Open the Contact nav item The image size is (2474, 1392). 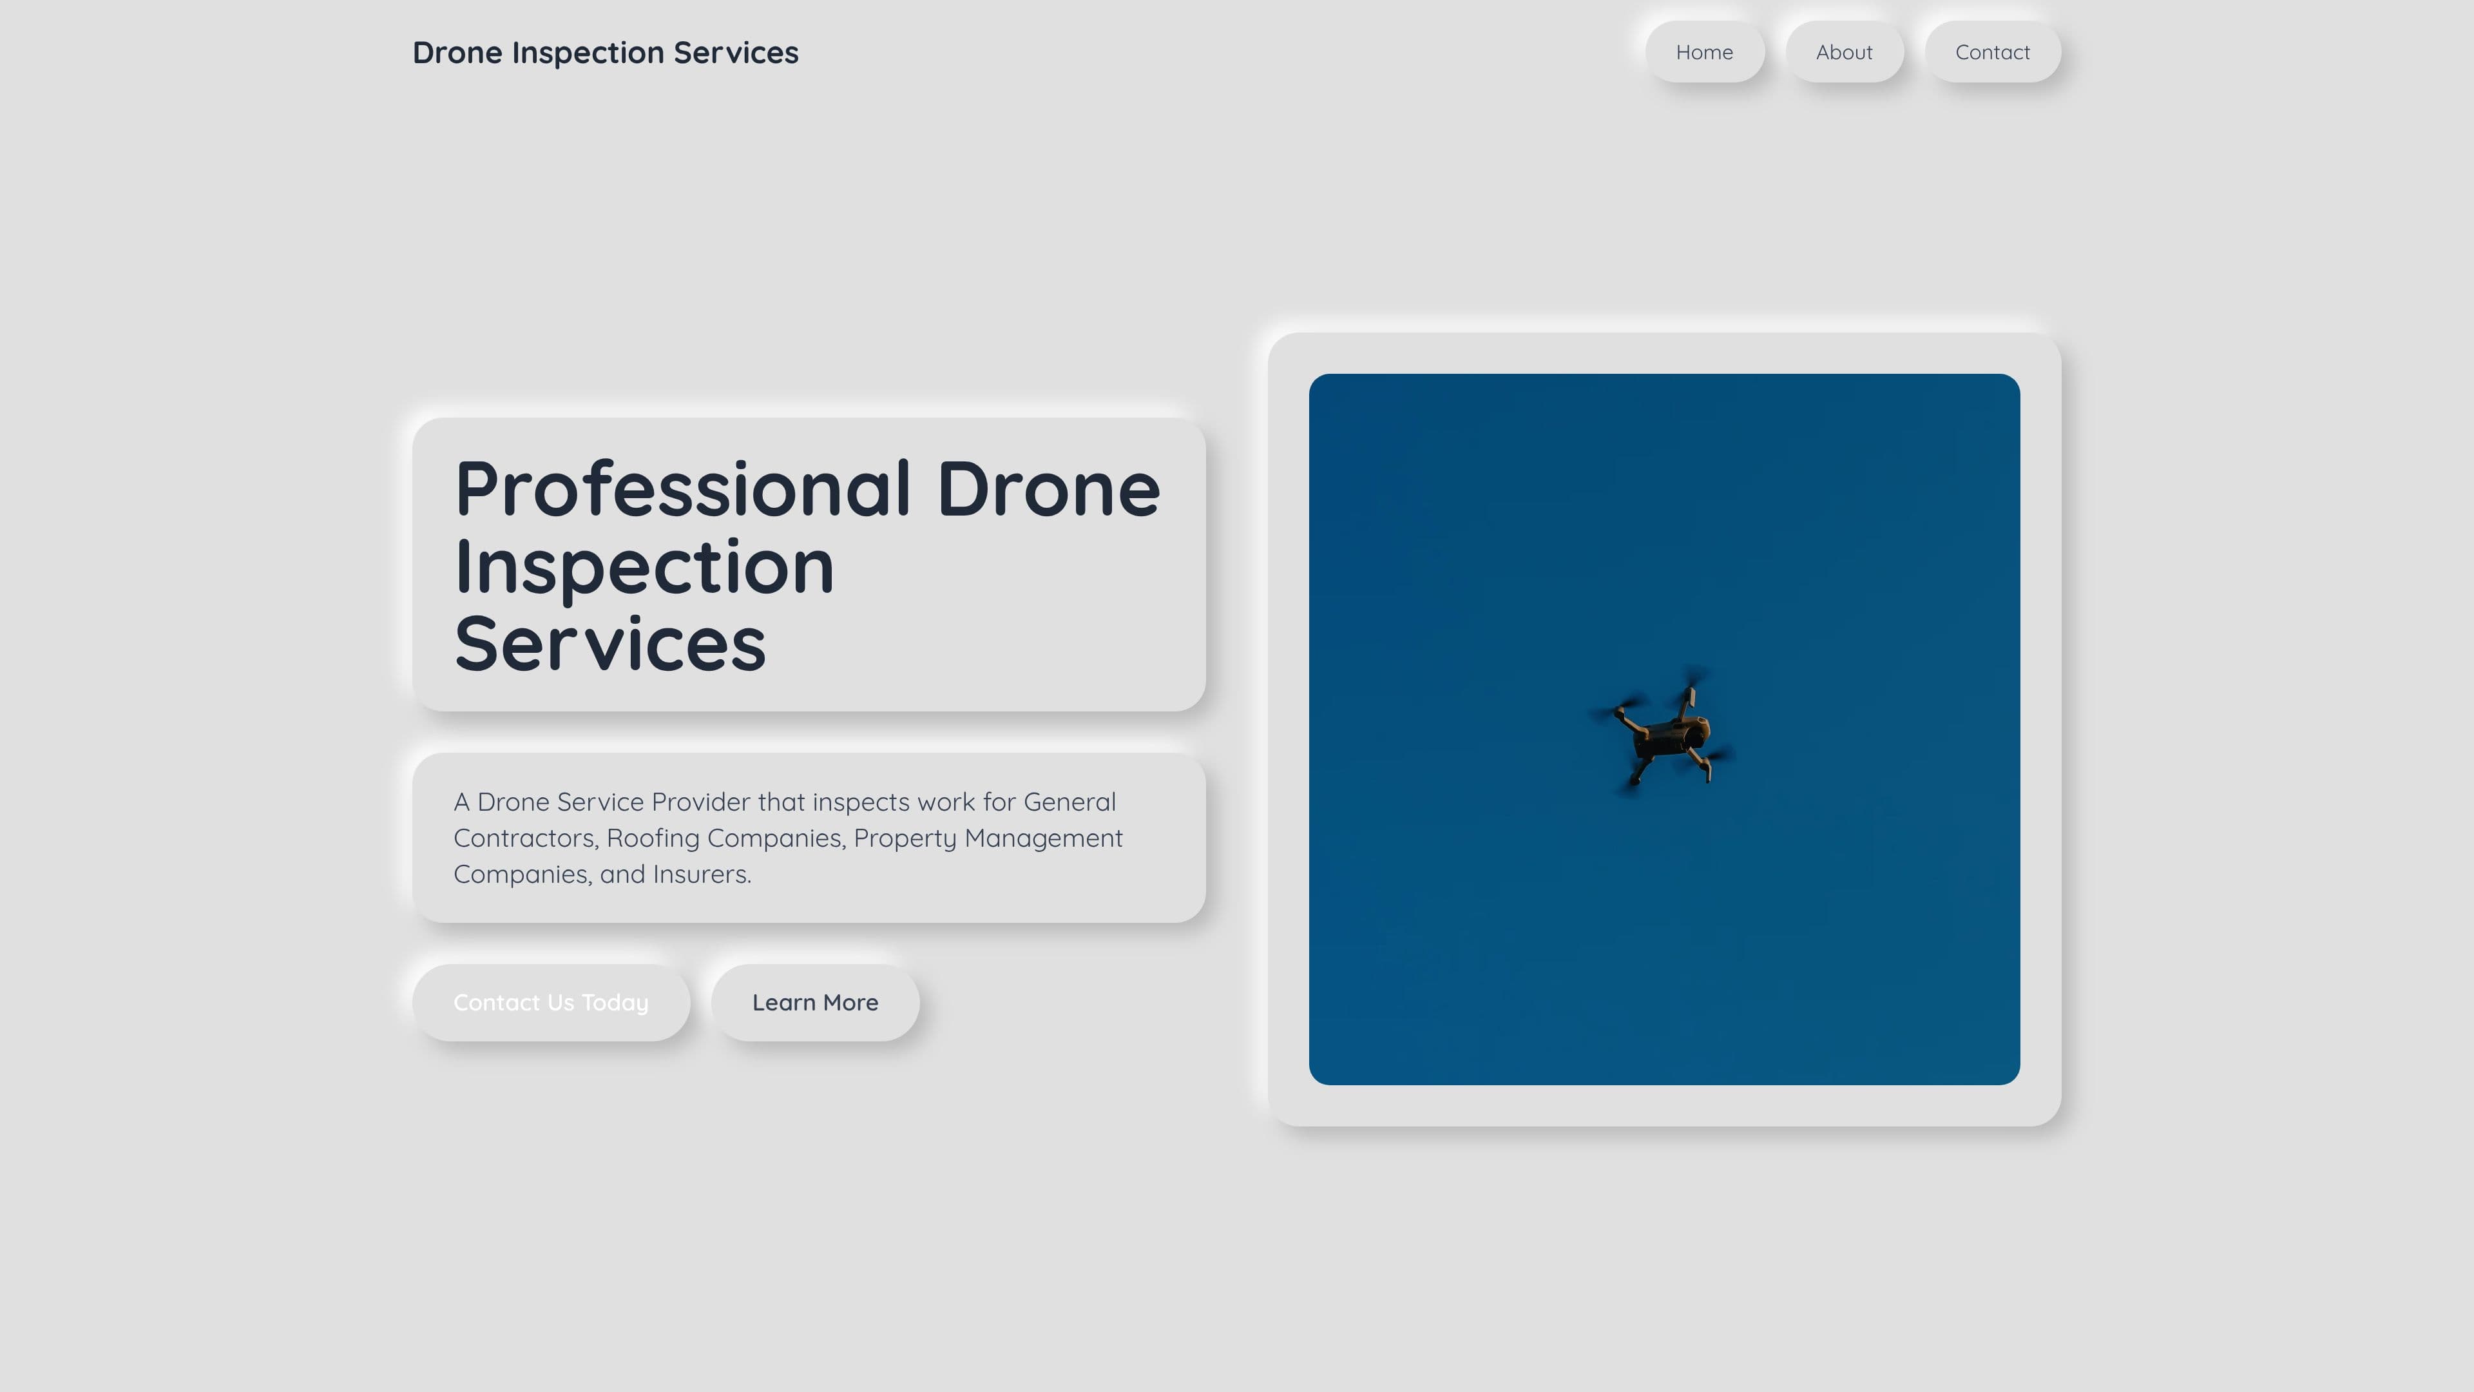(1992, 52)
